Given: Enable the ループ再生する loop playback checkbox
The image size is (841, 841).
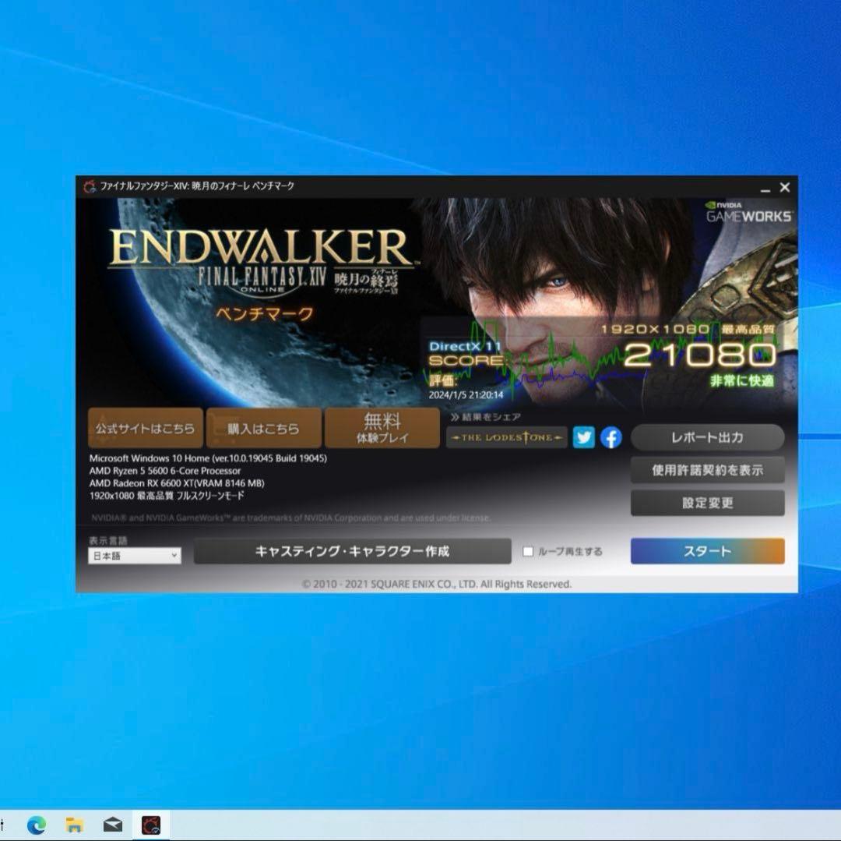Looking at the screenshot, I should [529, 551].
